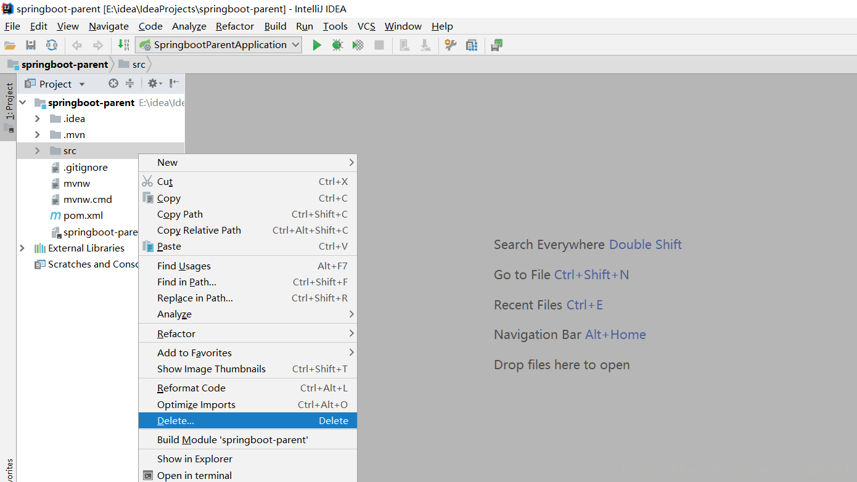The image size is (857, 482).
Task: Click src breadcrumb in navigation bar
Action: pyautogui.click(x=133, y=64)
